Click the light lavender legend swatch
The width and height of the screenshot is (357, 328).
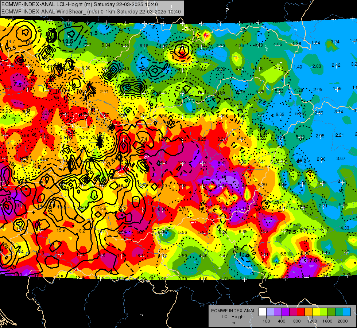[270, 312]
